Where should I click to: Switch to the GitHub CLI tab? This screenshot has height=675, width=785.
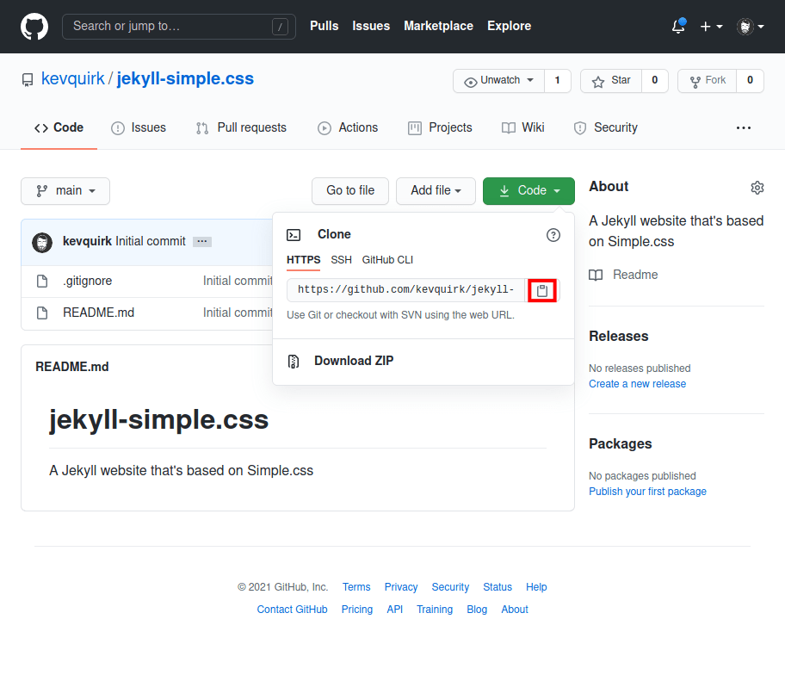coord(386,259)
